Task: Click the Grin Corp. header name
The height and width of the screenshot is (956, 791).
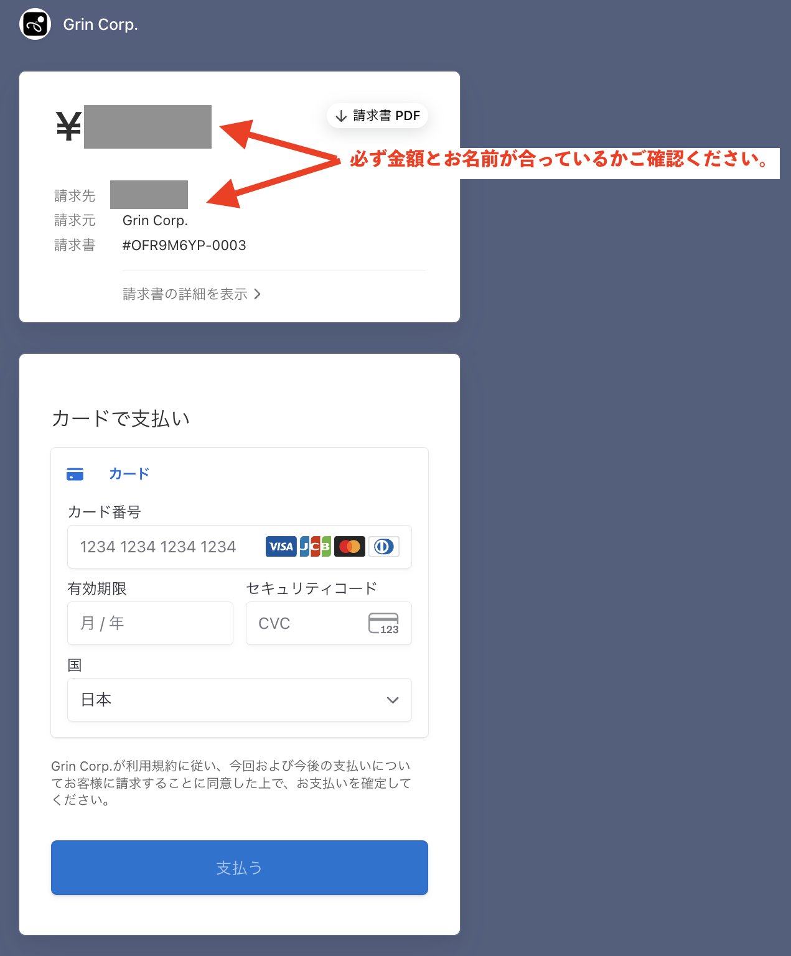Action: [x=101, y=24]
